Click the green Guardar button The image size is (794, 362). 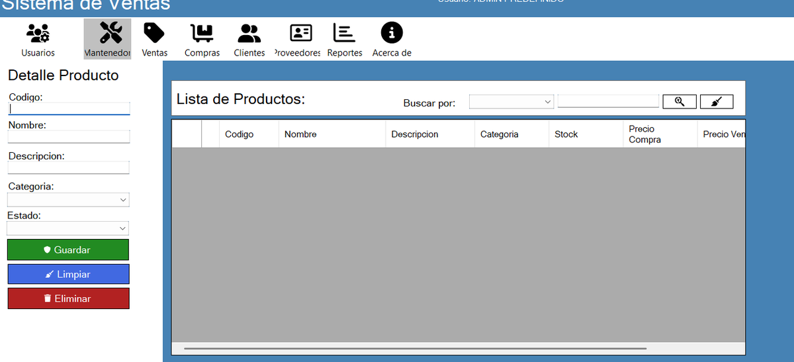click(x=68, y=250)
